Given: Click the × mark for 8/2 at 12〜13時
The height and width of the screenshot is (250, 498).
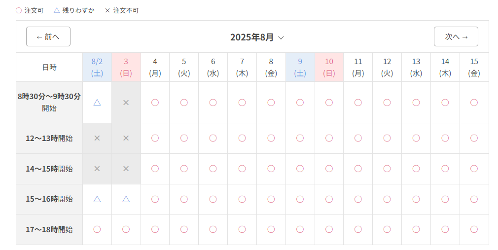Looking at the screenshot, I should coord(97,138).
